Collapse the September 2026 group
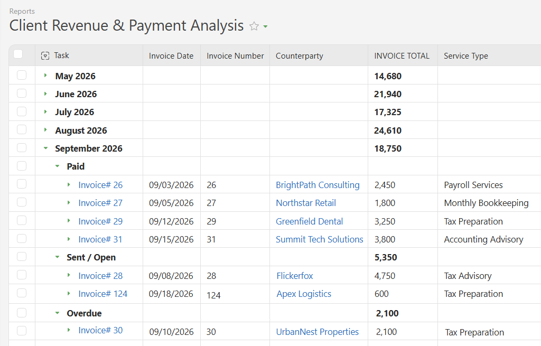Image resolution: width=541 pixels, height=346 pixels. click(45, 148)
